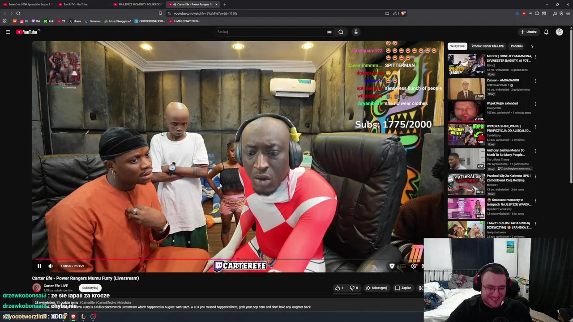
Task: Go to YouTube home via logo
Action: point(27,32)
